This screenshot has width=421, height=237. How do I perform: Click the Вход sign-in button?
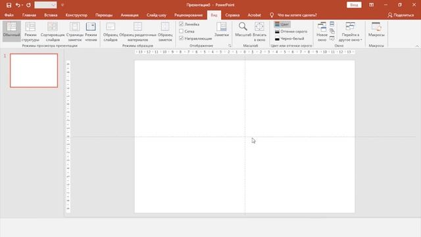pos(354,5)
